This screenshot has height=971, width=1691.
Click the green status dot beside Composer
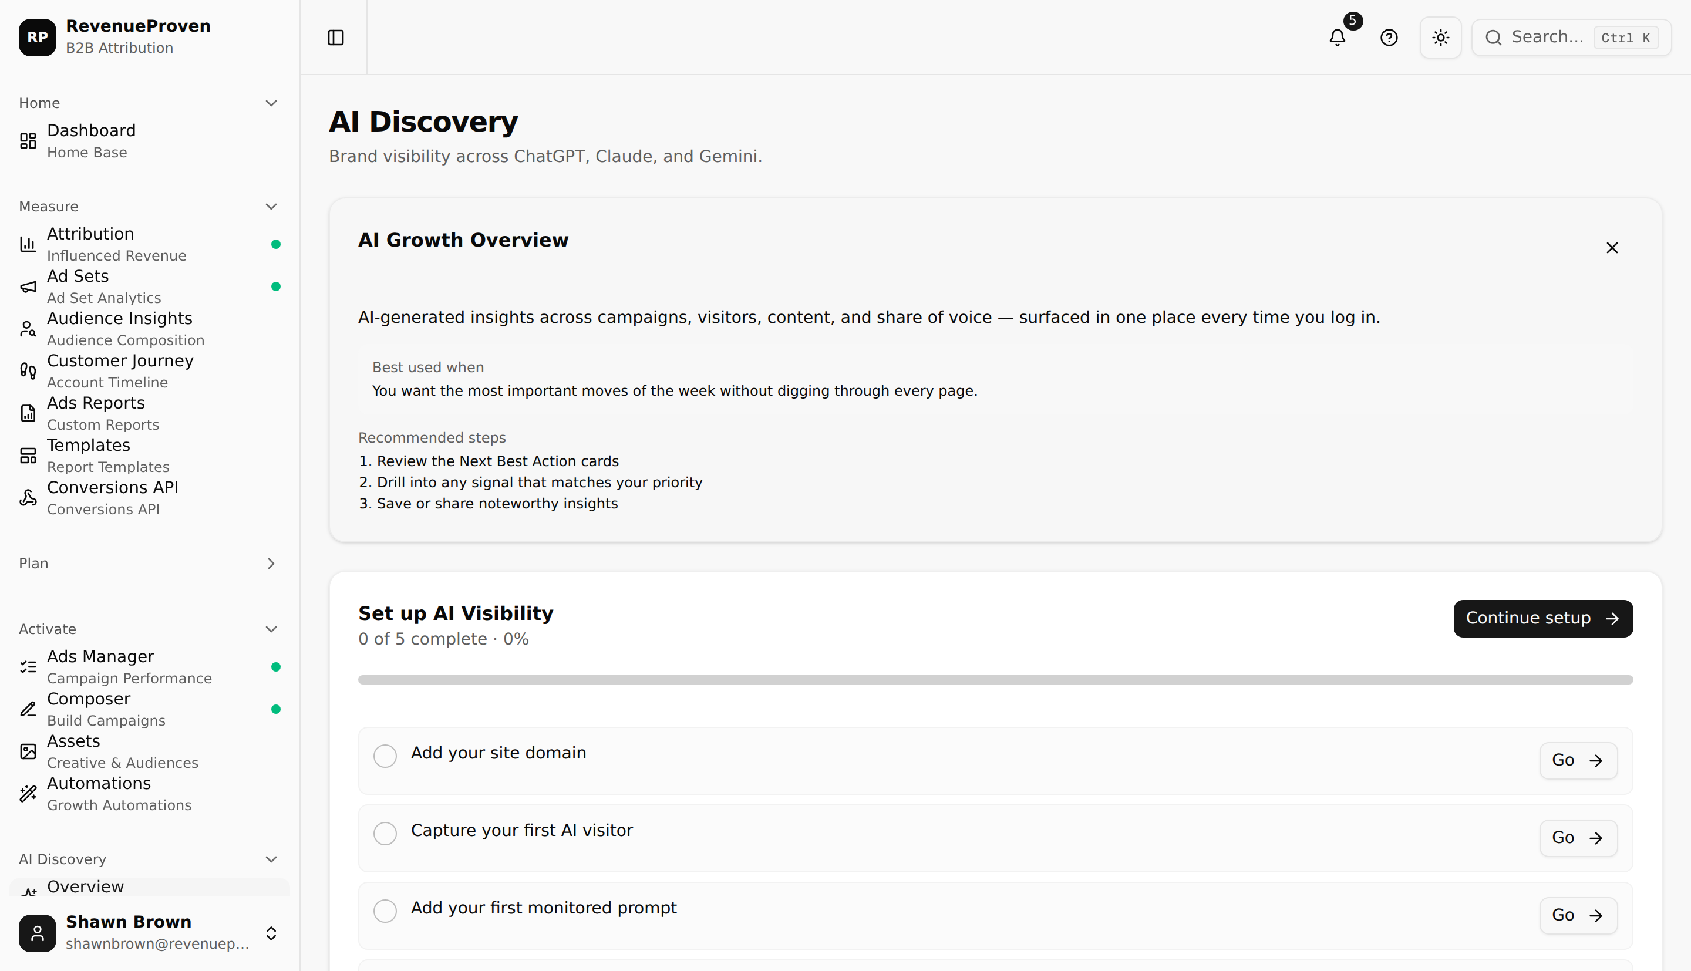[276, 709]
